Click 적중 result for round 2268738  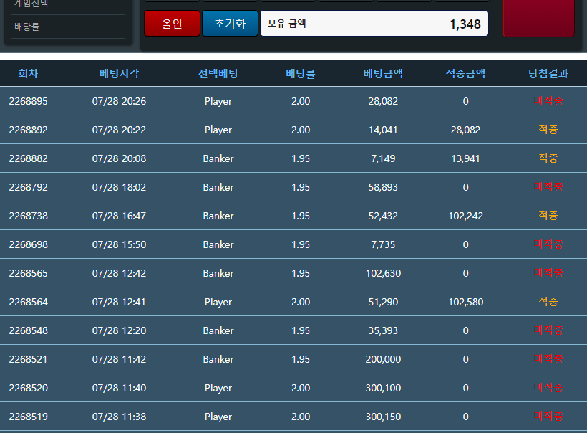pos(548,215)
